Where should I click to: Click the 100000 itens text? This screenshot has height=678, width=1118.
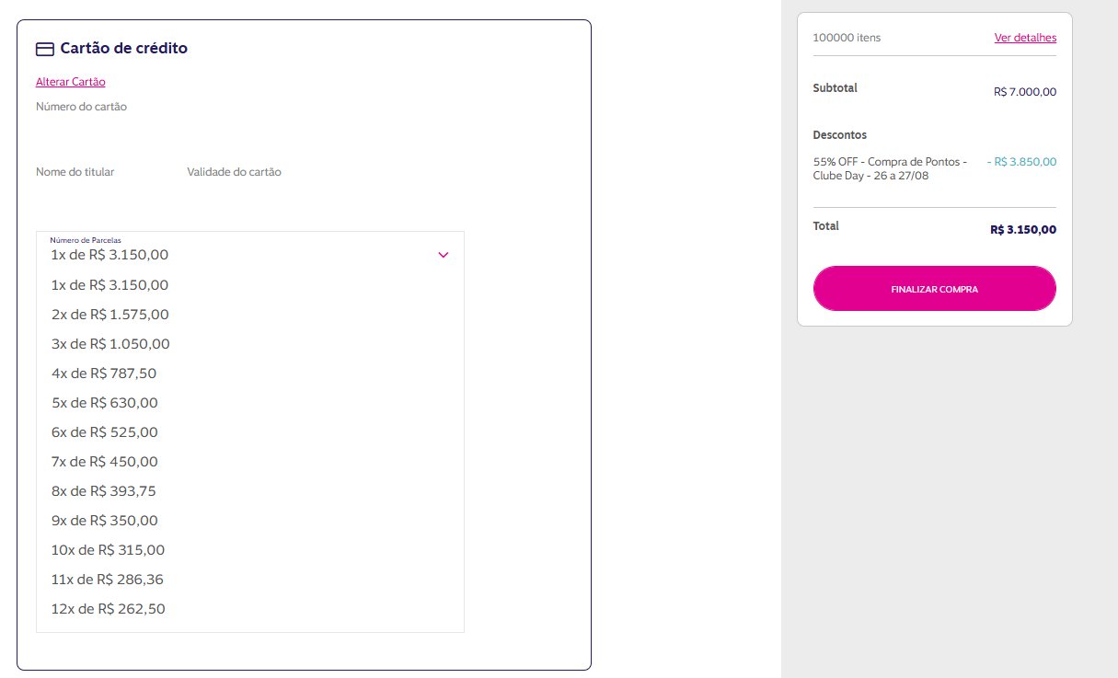coord(847,38)
